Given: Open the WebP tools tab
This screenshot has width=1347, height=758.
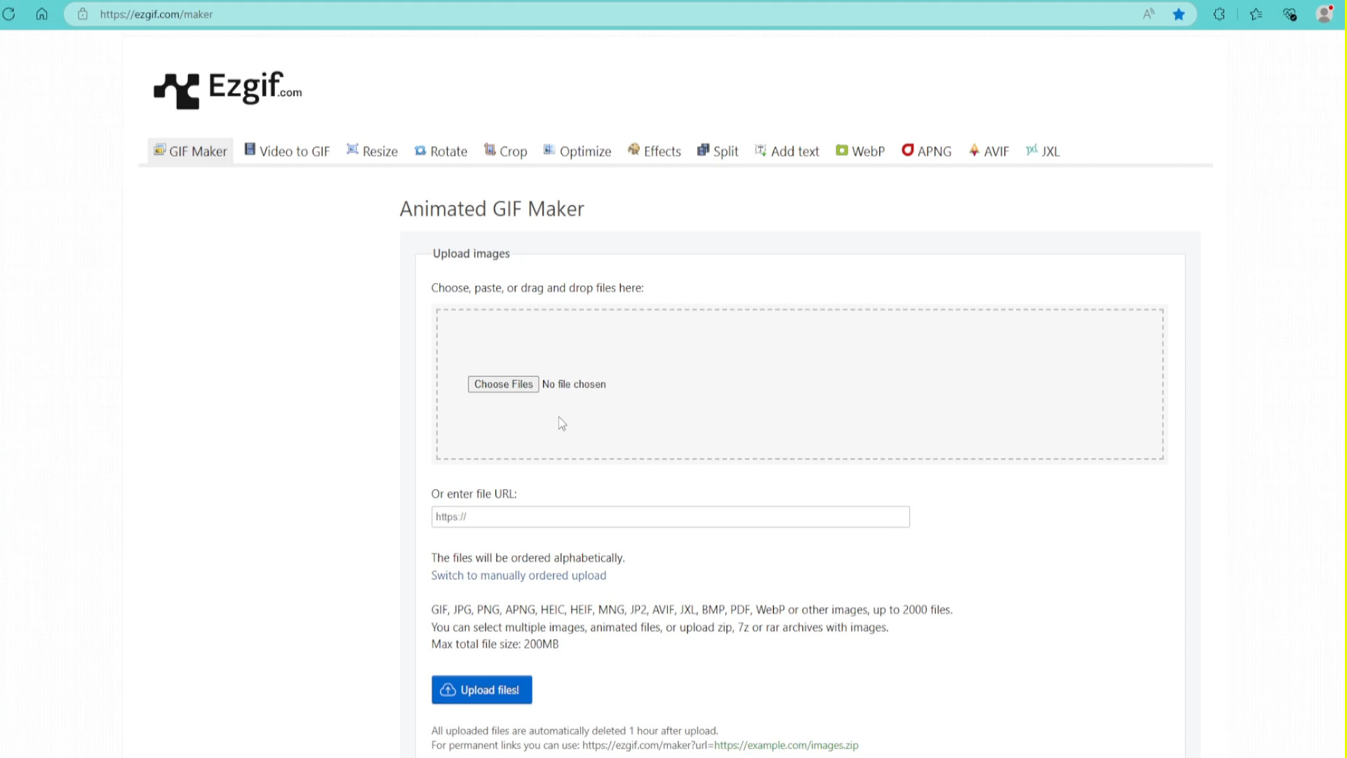Looking at the screenshot, I should pyautogui.click(x=860, y=151).
